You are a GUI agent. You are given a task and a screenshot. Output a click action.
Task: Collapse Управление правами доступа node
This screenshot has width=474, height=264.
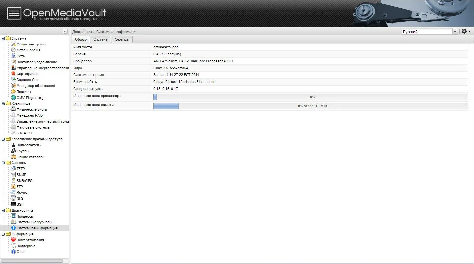click(3, 139)
